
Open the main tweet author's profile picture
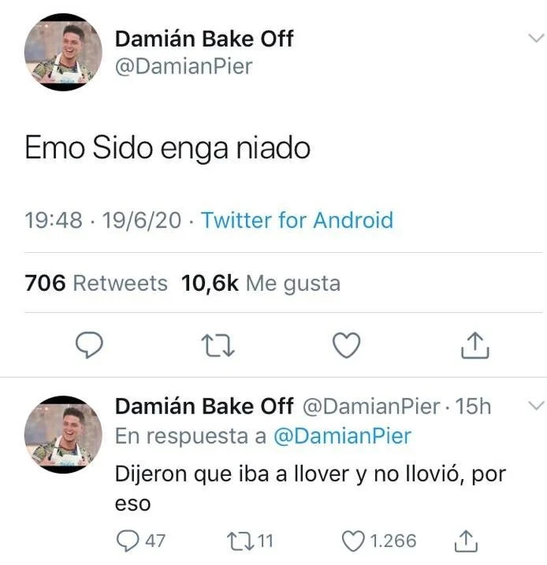click(63, 52)
